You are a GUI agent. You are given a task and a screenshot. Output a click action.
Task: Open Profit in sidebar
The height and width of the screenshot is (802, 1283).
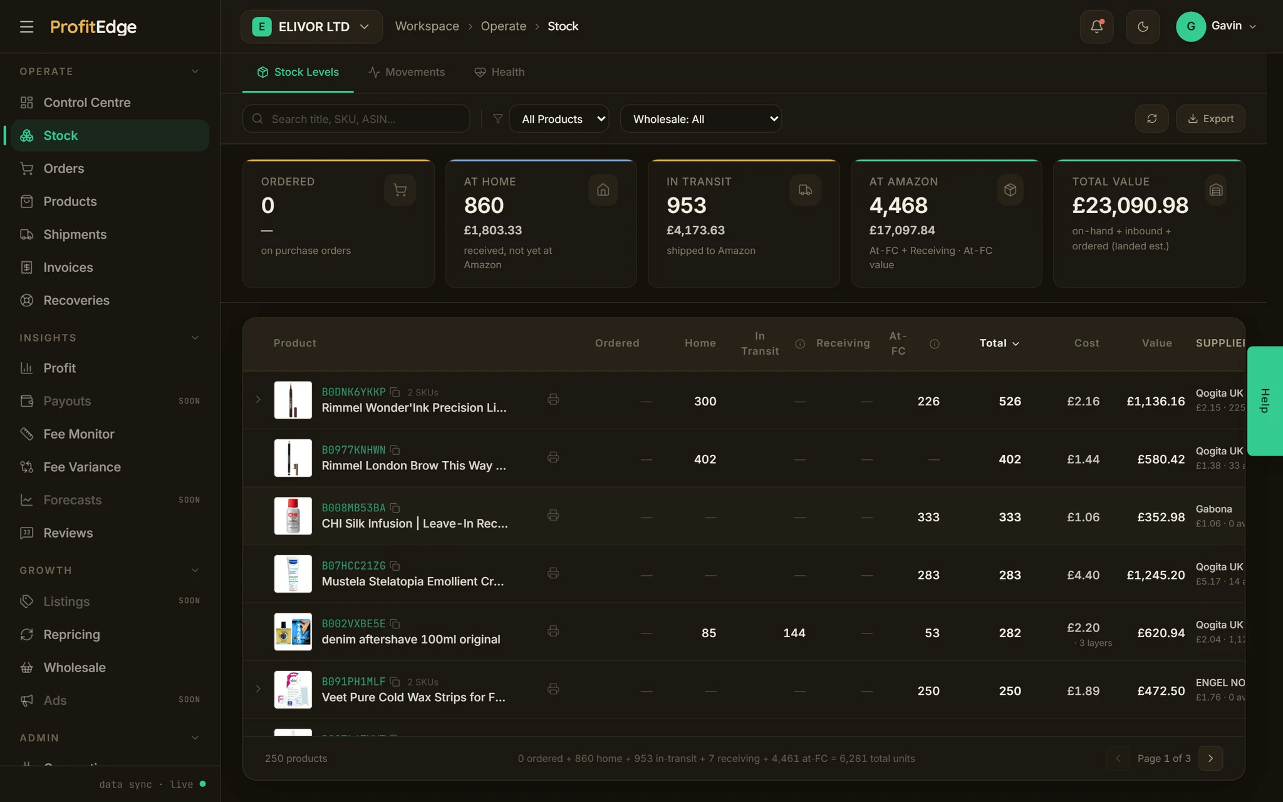[110, 368]
